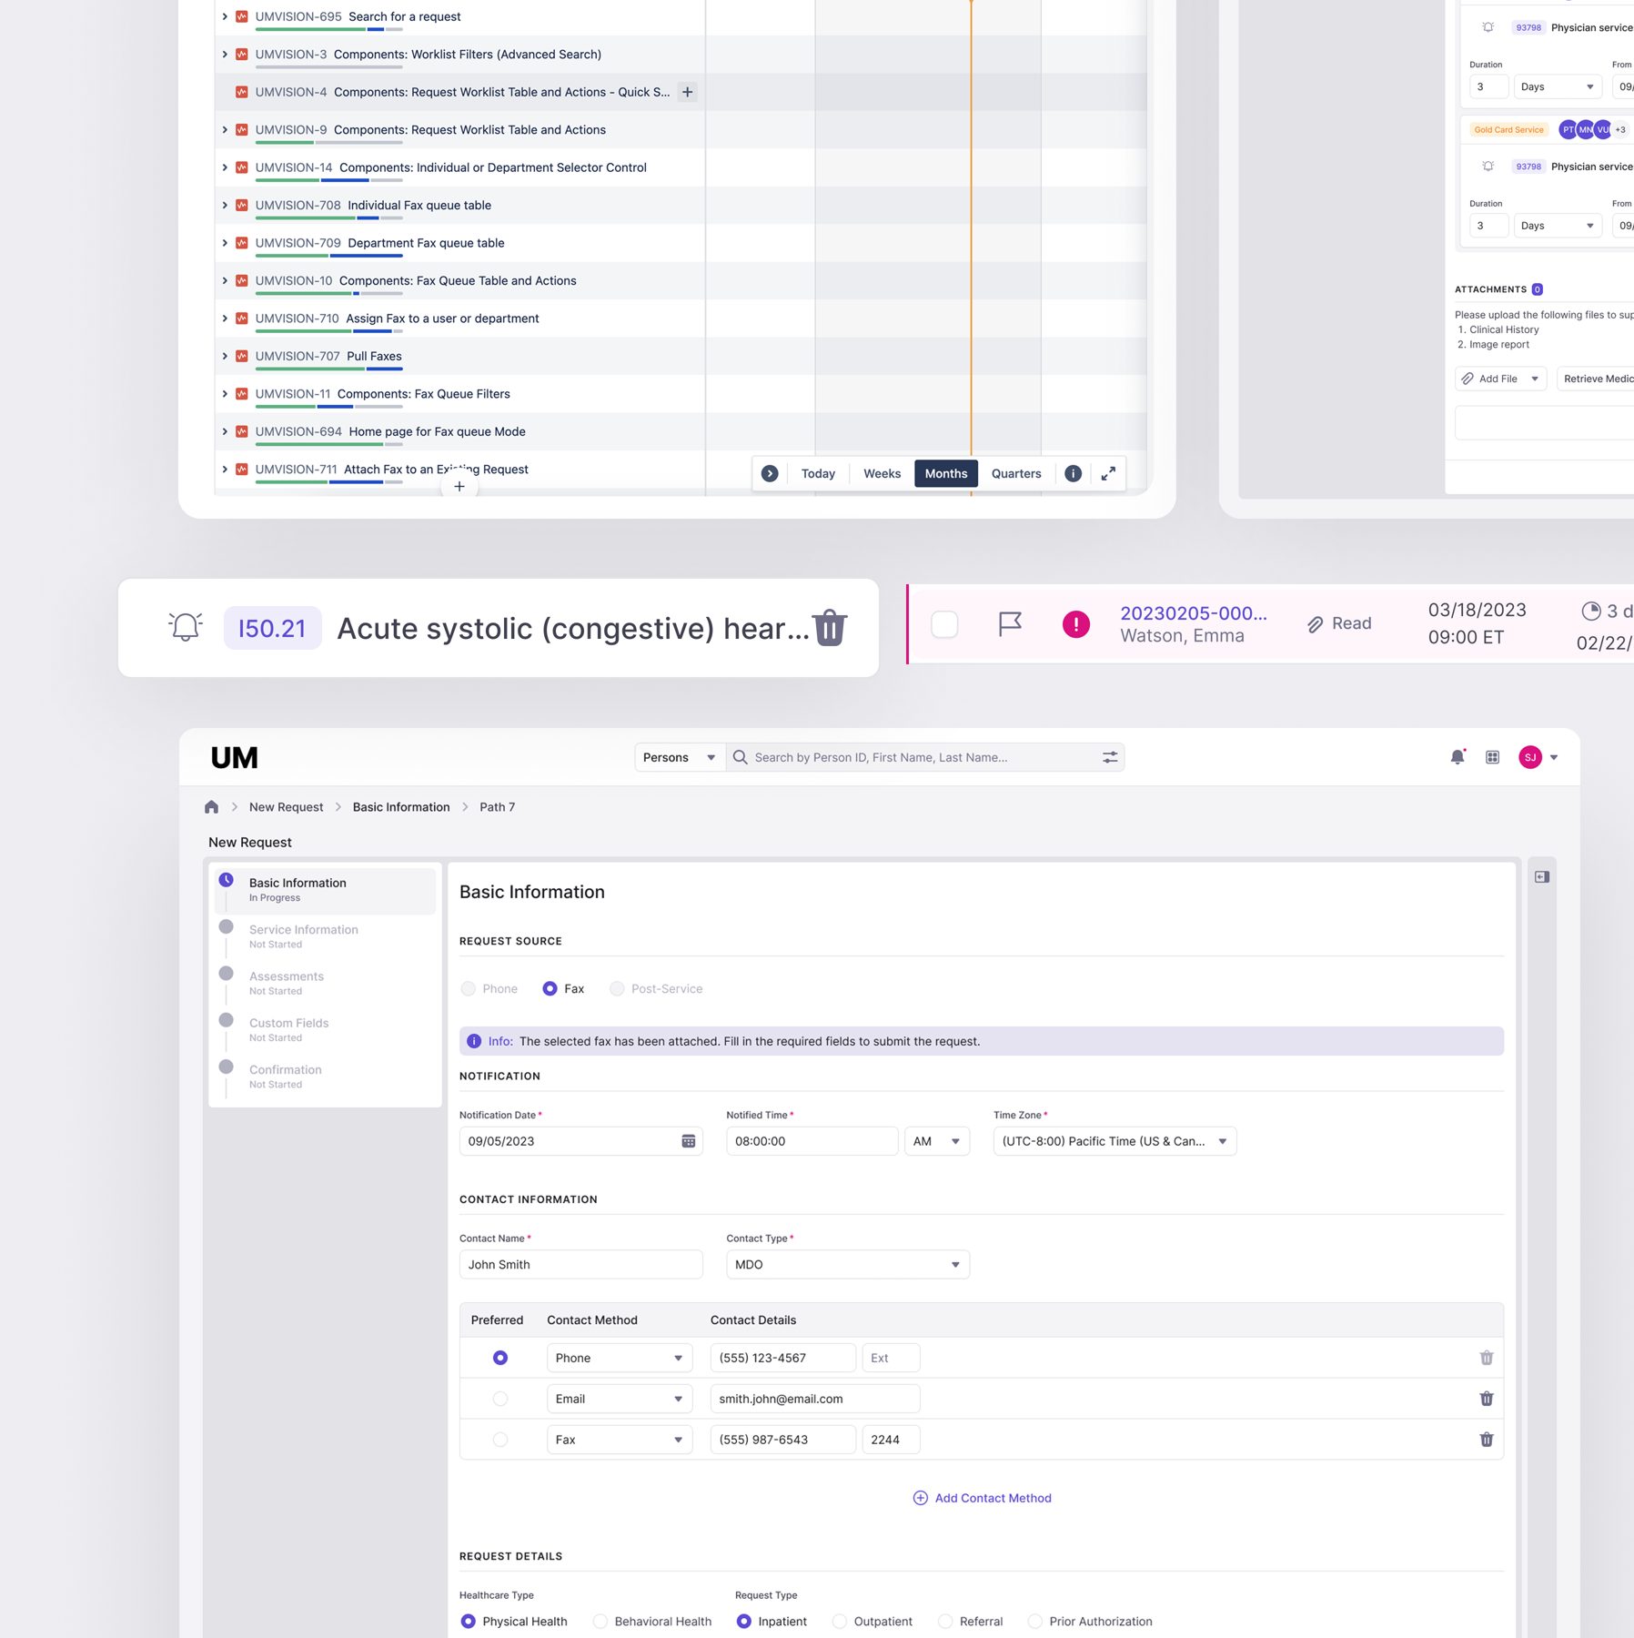Open search filter settings icon
This screenshot has height=1638, width=1634.
coord(1110,757)
